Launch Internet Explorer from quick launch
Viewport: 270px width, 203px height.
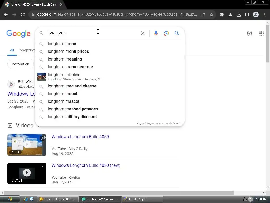click(x=26, y=199)
